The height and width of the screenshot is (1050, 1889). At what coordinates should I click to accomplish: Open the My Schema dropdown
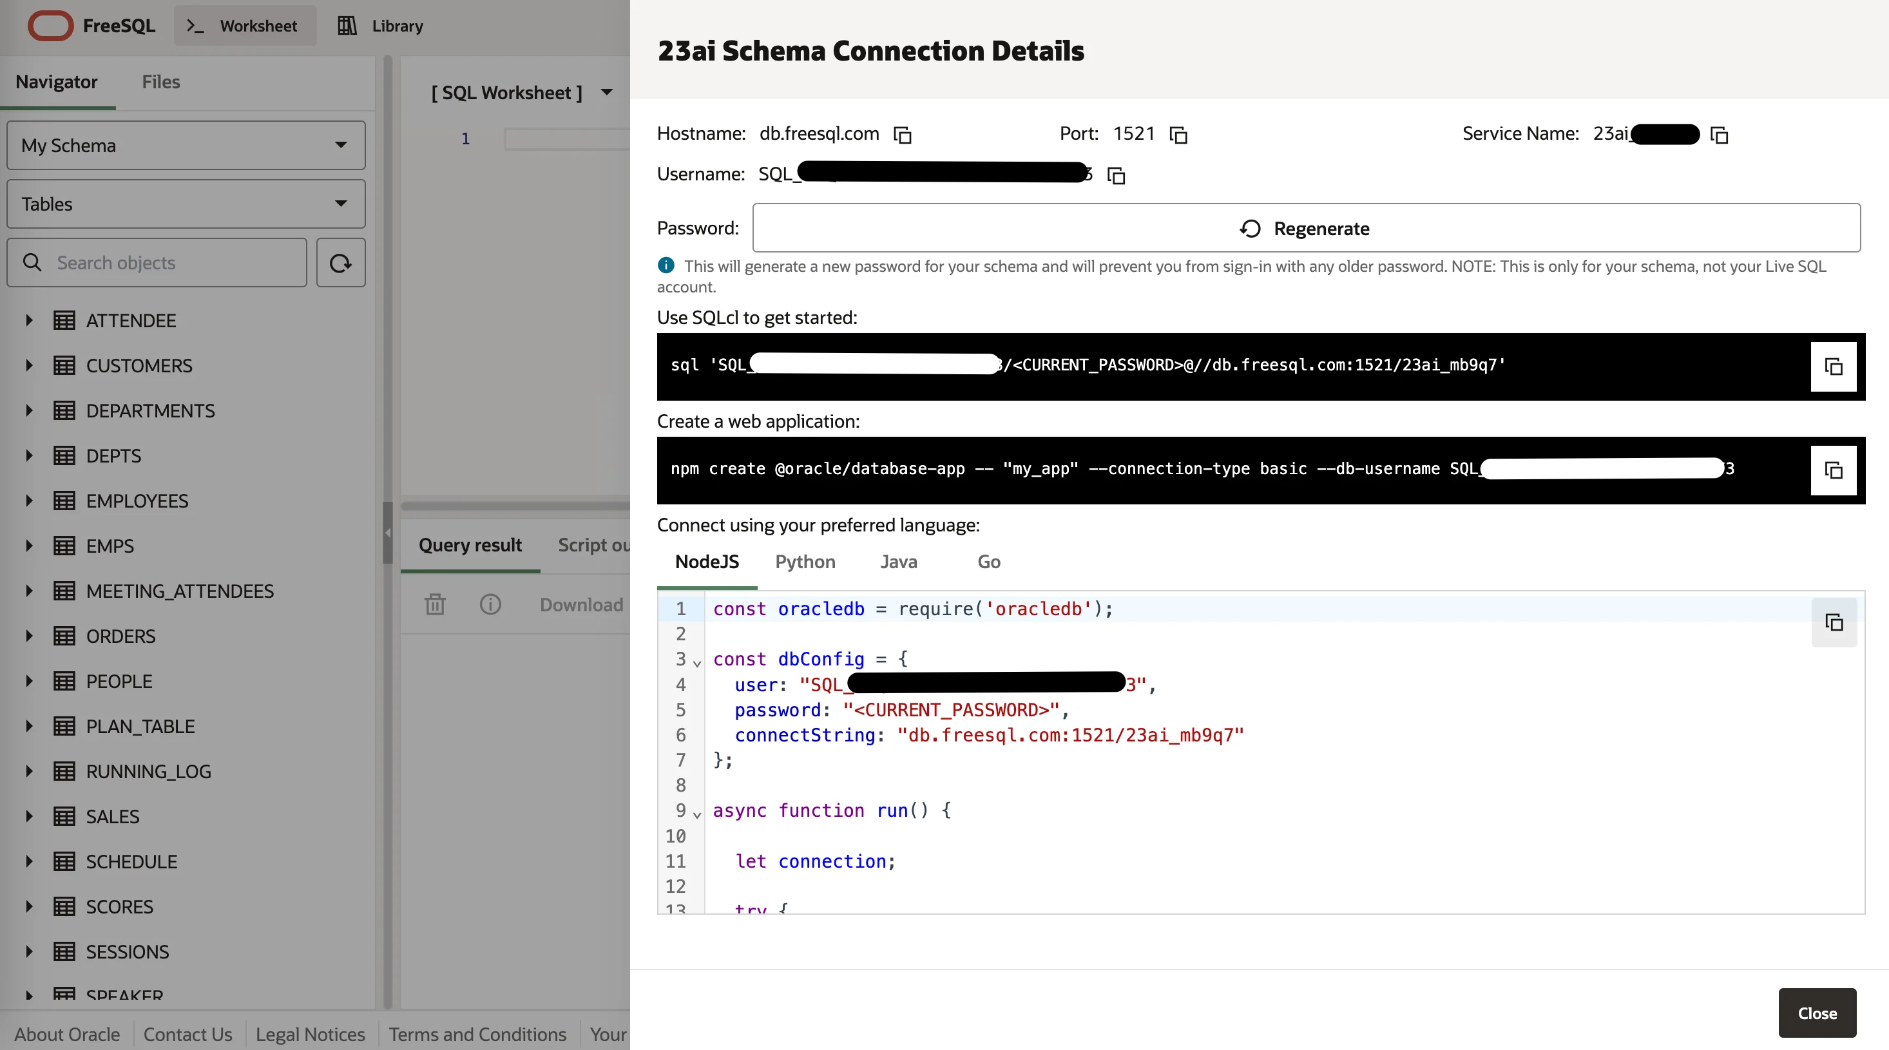[186, 145]
